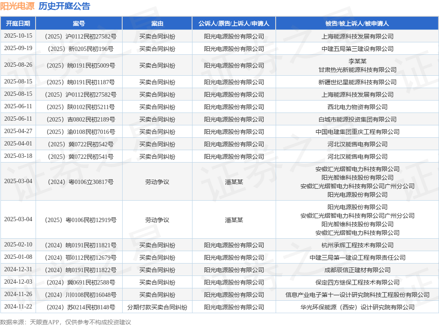Click the 公诉人/原告/上诉人/申请人 column header

[x=234, y=24]
